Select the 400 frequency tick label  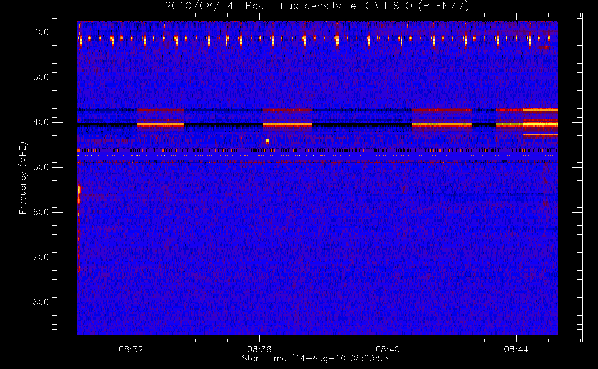click(41, 122)
